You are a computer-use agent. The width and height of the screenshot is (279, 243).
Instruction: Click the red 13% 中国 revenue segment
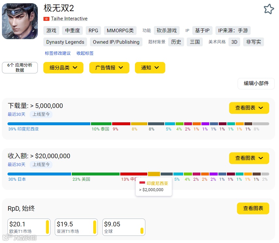point(134,174)
